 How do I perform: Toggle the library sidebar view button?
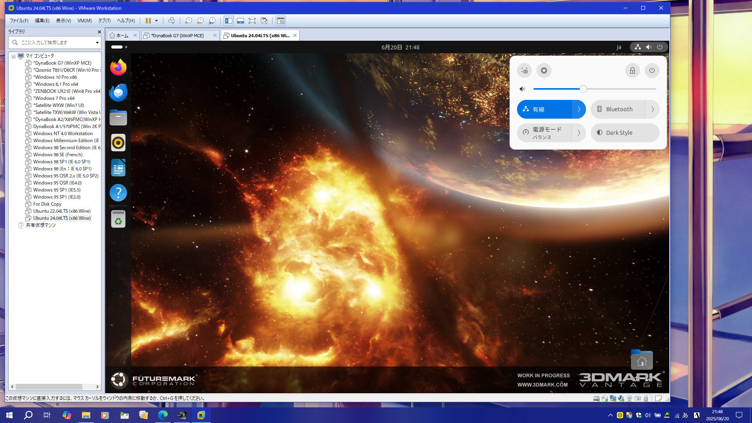coord(229,21)
